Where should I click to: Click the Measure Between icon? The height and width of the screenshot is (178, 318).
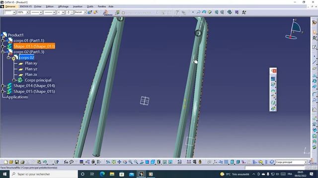[x=189, y=162]
